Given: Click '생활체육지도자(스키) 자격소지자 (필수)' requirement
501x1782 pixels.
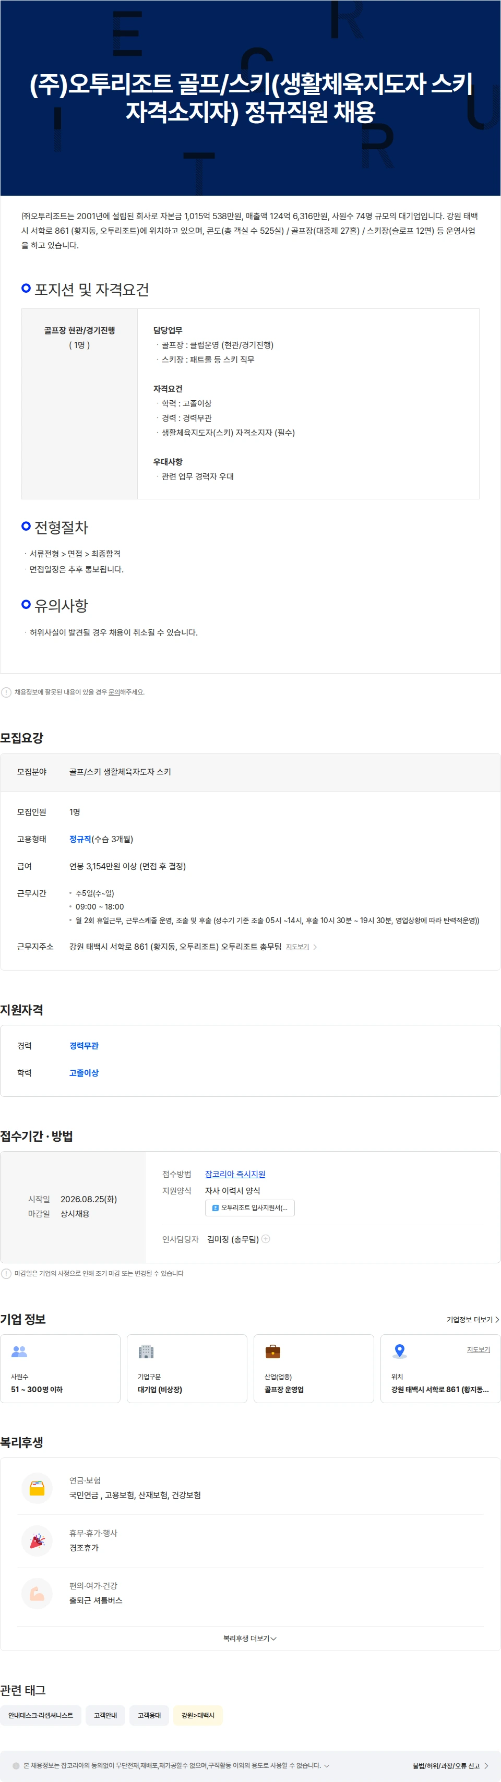Looking at the screenshot, I should click(x=229, y=433).
